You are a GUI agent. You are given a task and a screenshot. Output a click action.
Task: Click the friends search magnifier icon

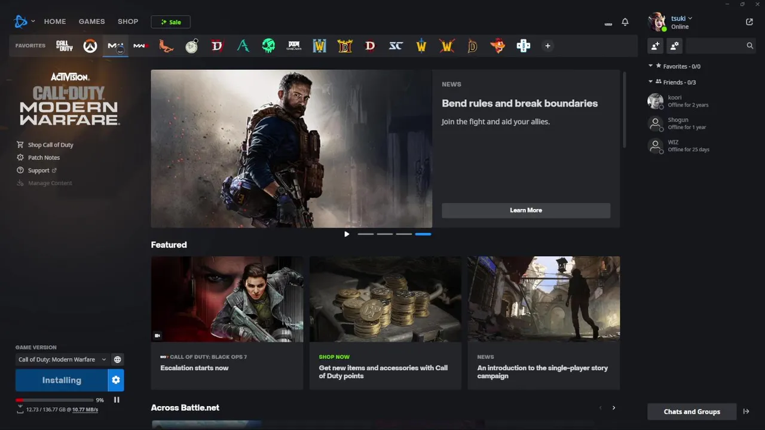pos(749,45)
